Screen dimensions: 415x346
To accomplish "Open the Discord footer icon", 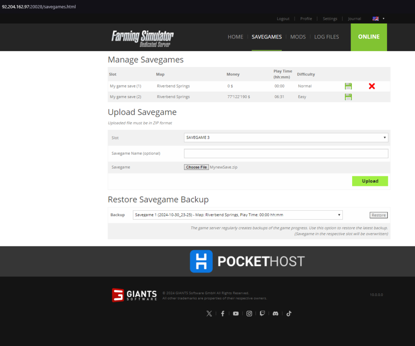I will [276, 314].
